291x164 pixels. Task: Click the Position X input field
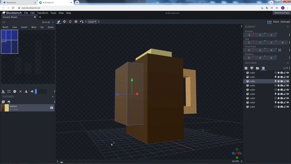click(x=249, y=35)
